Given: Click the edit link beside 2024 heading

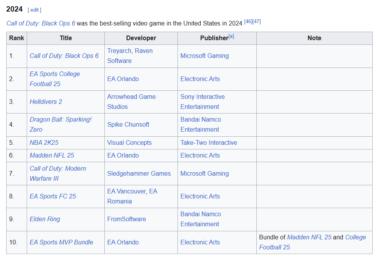Looking at the screenshot, I should tap(34, 10).
